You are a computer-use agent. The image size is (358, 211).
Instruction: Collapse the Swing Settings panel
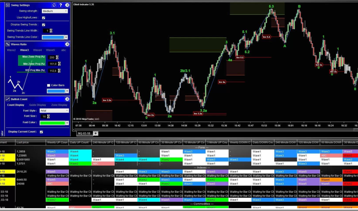coord(67,5)
